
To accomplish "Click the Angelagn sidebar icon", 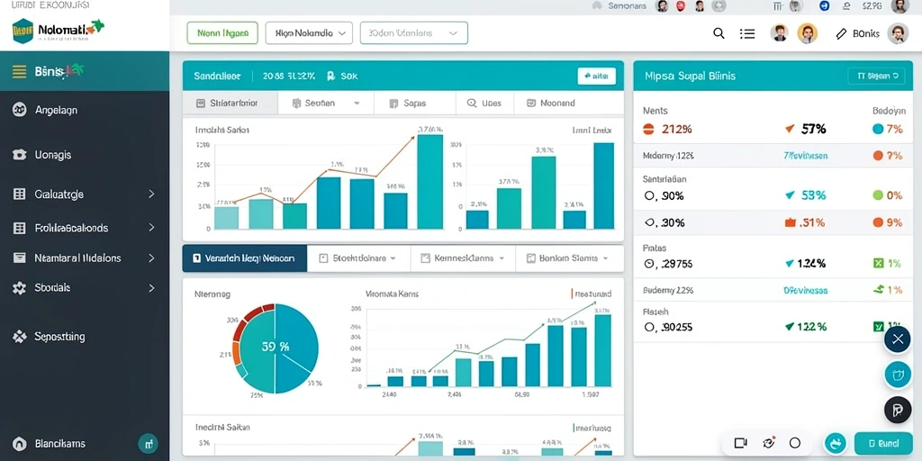I will (20, 109).
